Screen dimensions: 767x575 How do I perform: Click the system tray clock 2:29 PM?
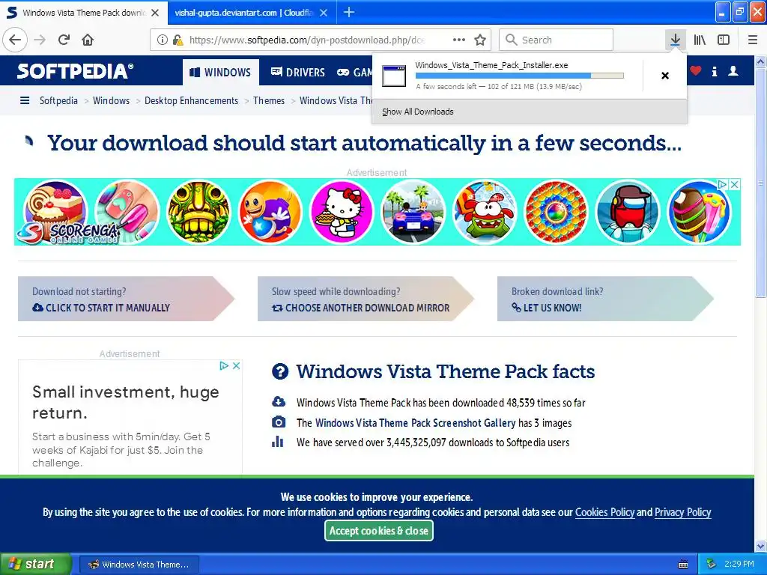[739, 564]
